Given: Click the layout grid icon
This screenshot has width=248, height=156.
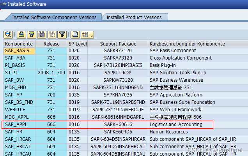Looking at the screenshot, I should (85, 34).
